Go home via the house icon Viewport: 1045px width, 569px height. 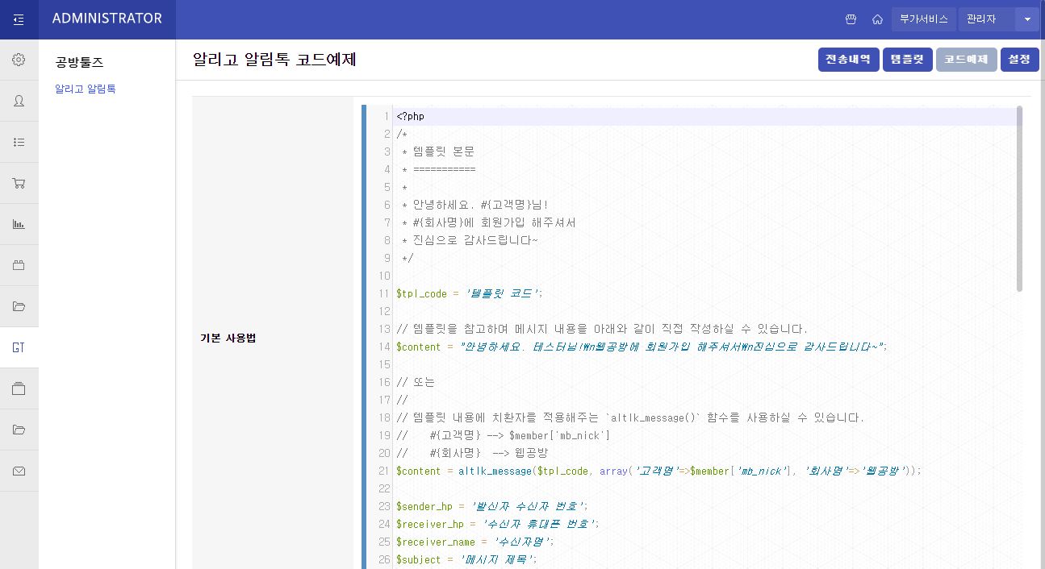pyautogui.click(x=876, y=18)
